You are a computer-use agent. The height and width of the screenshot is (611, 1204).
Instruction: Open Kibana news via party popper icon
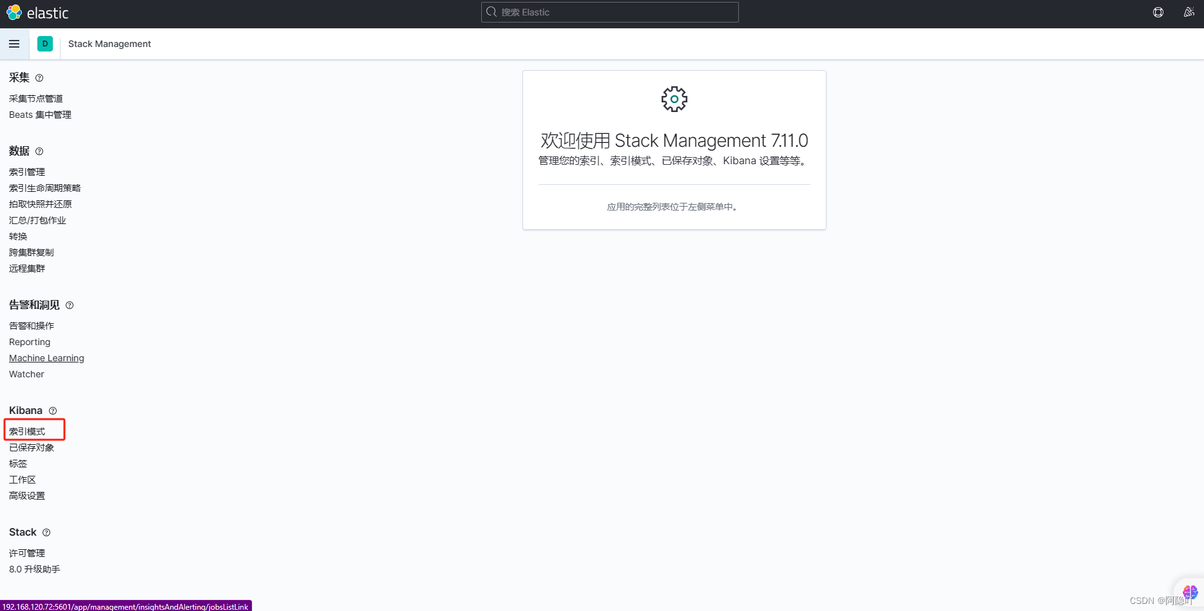tap(1189, 12)
